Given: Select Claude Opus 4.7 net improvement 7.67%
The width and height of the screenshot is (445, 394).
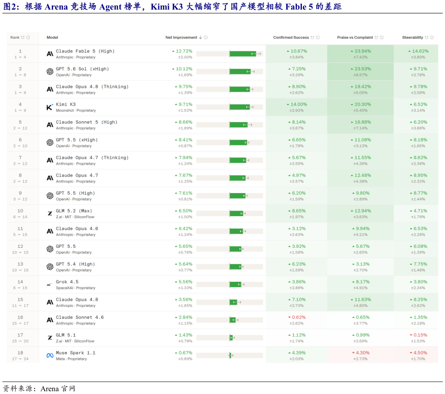Looking at the screenshot, I should [184, 176].
